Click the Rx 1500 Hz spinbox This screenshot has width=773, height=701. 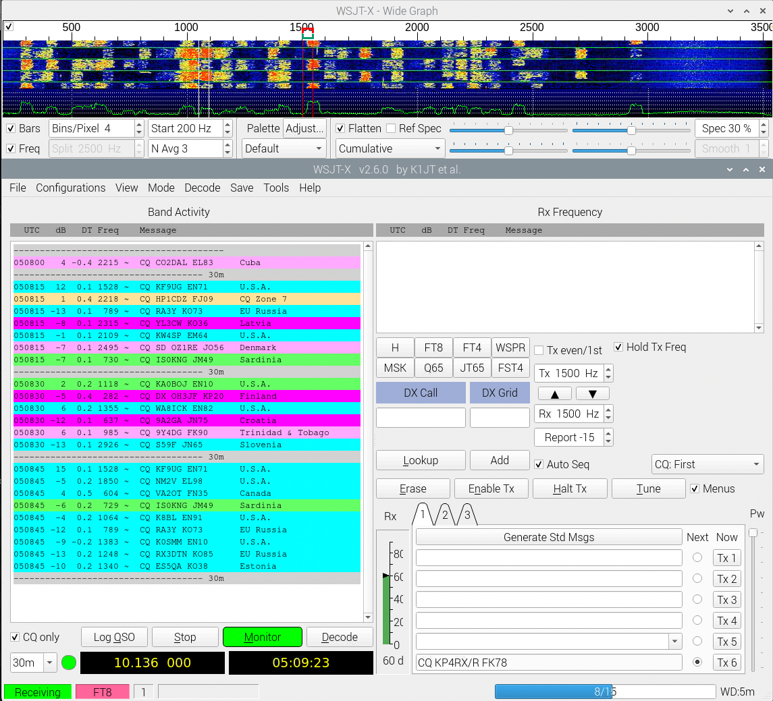573,414
